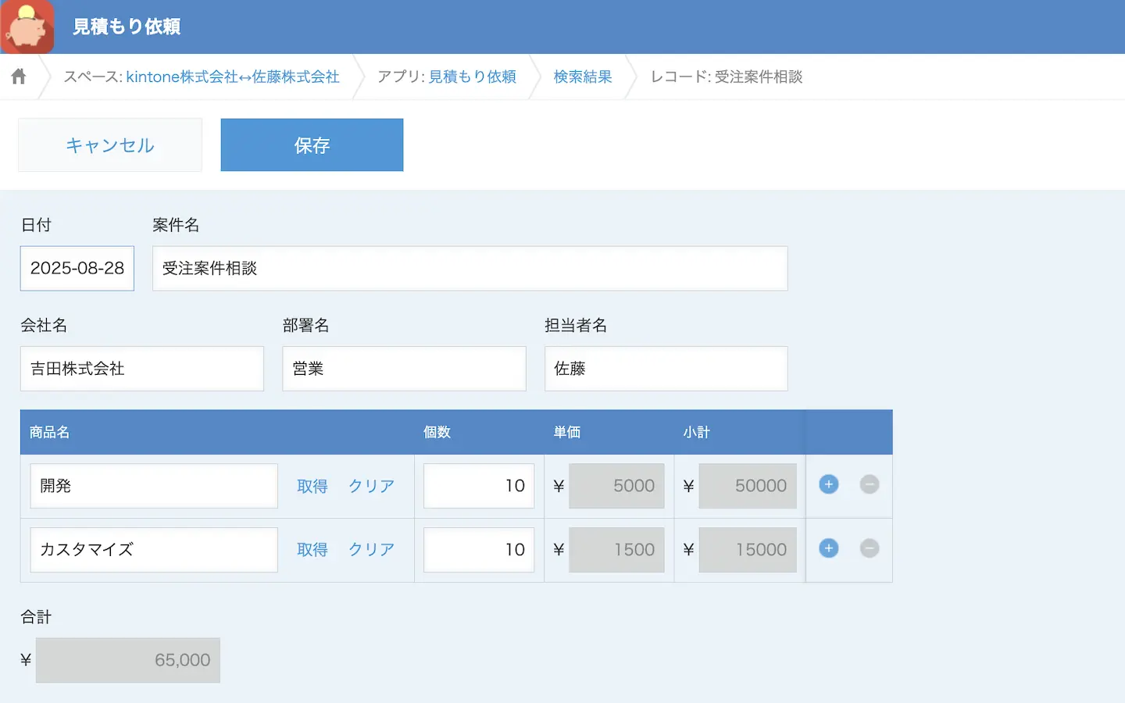Click the piggy bank app icon
The width and height of the screenshot is (1125, 703).
click(28, 27)
